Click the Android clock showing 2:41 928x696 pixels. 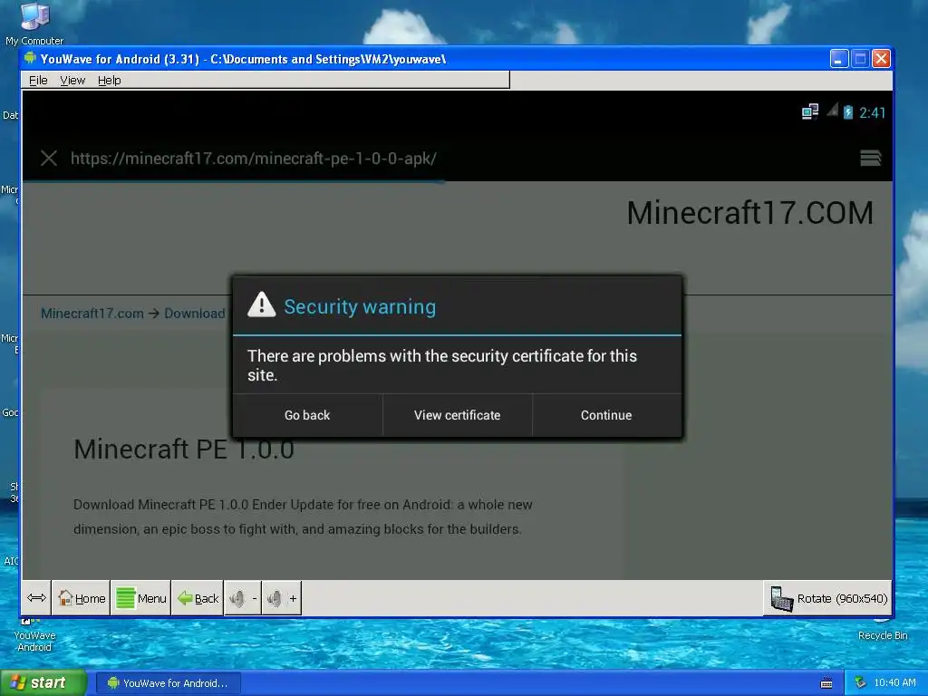coord(872,112)
